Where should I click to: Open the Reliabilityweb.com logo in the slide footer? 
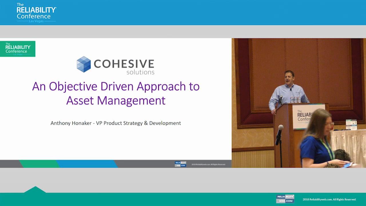pos(180,163)
